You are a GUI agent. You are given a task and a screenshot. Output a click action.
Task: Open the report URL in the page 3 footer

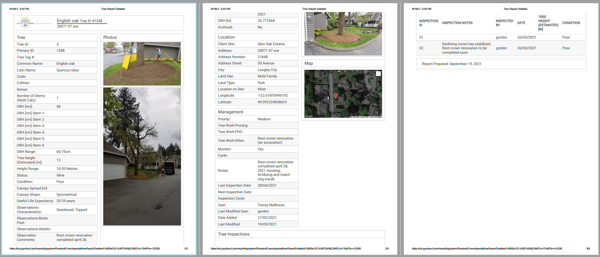click(487, 248)
